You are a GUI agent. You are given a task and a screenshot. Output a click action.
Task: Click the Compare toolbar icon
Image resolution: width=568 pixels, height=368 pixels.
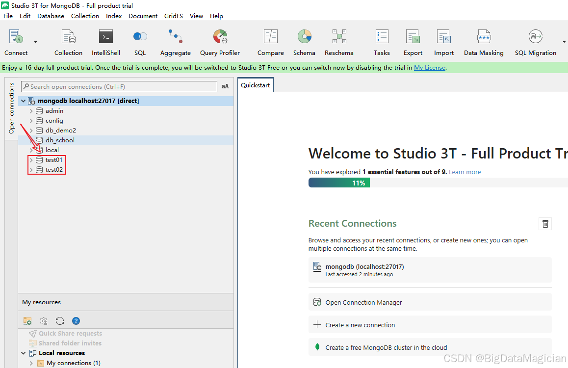pyautogui.click(x=271, y=42)
